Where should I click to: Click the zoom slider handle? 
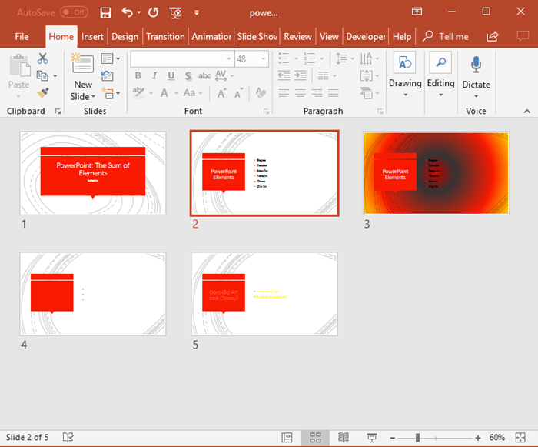click(417, 437)
